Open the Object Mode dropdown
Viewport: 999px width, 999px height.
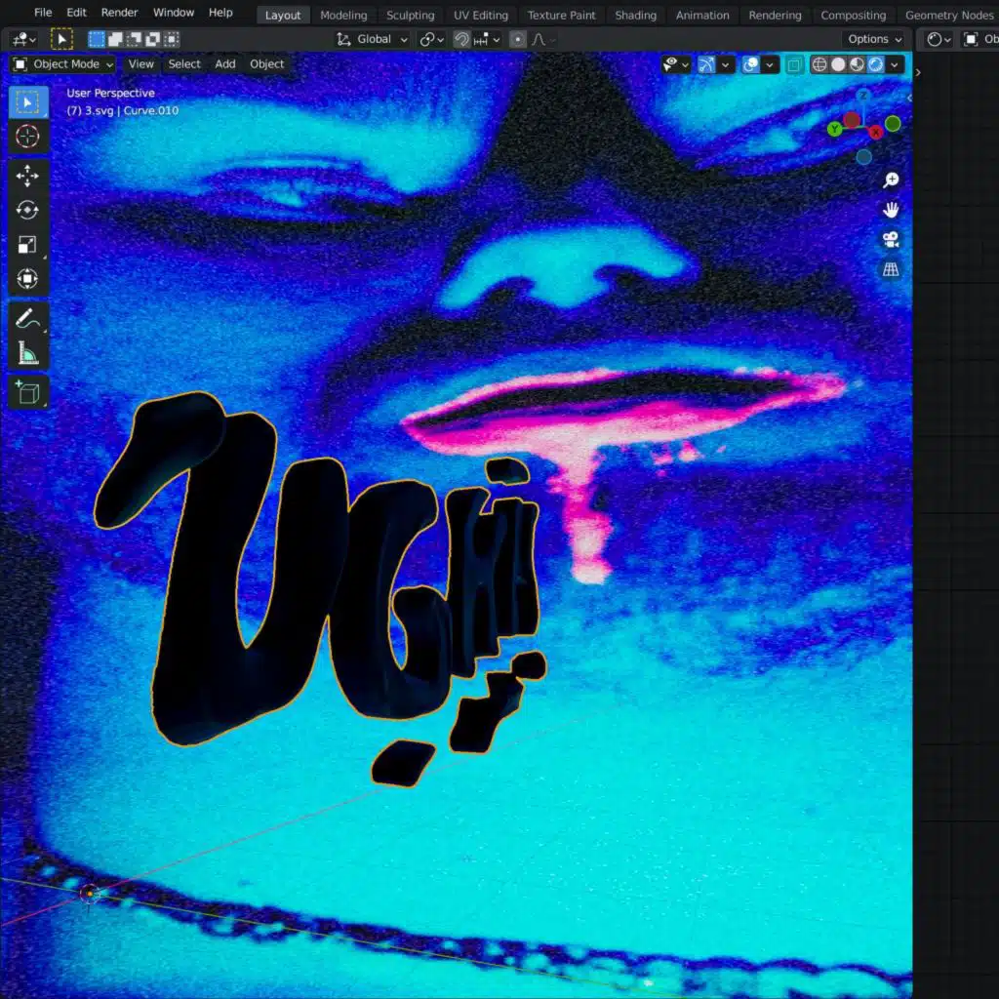pos(63,64)
